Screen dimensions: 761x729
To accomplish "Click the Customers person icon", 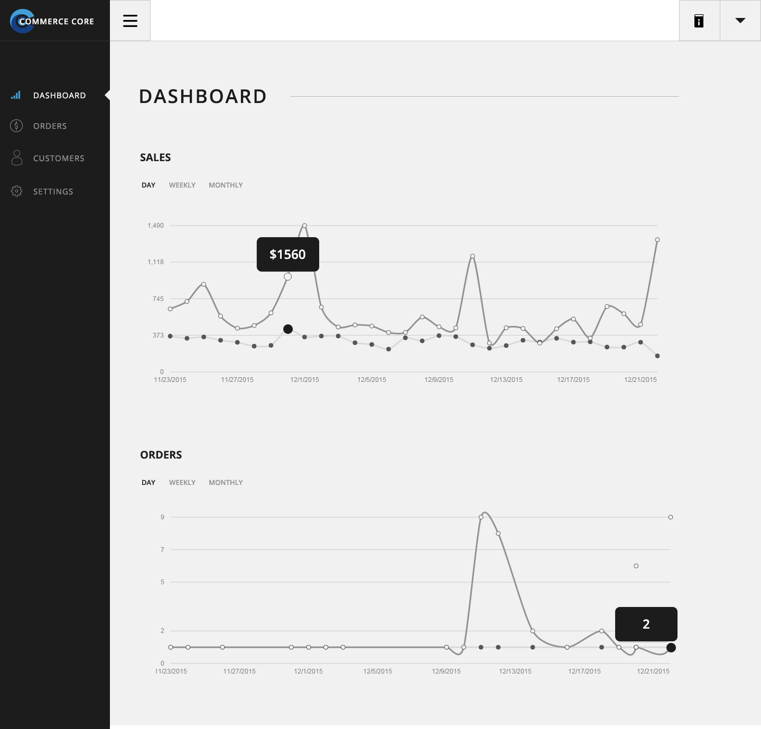I will [17, 157].
